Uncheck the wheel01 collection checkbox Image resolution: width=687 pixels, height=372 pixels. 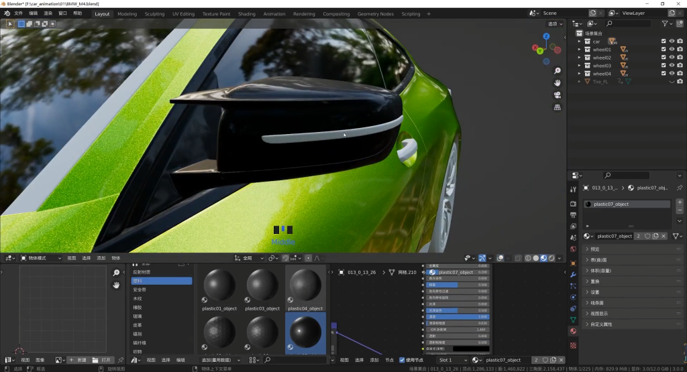(664, 50)
